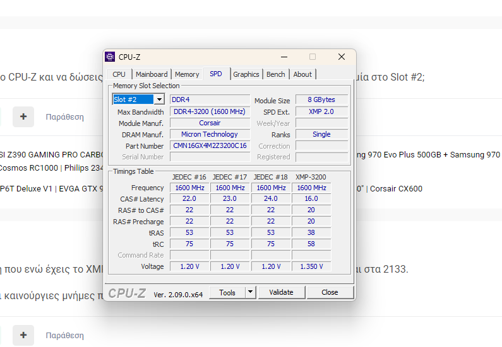Image resolution: width=502 pixels, height=347 pixels.
Task: Click the Tools button
Action: pos(227,292)
